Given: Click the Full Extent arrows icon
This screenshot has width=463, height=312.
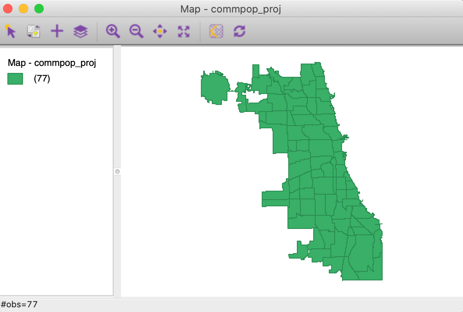Looking at the screenshot, I should [184, 31].
